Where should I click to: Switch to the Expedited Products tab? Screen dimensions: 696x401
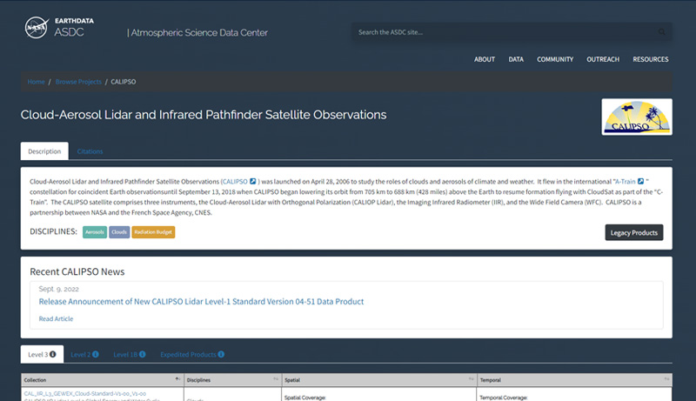point(192,354)
